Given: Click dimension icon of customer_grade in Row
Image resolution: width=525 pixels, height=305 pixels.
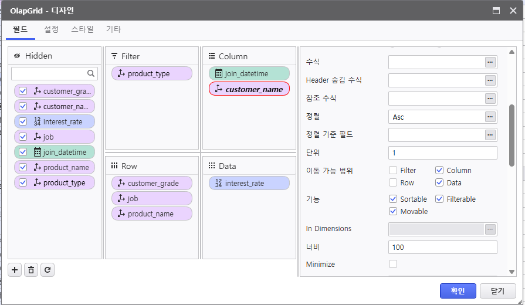Looking at the screenshot, I should tap(121, 183).
